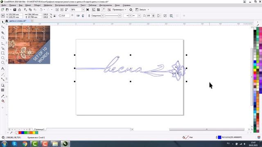Click the Import icon

[57, 10]
